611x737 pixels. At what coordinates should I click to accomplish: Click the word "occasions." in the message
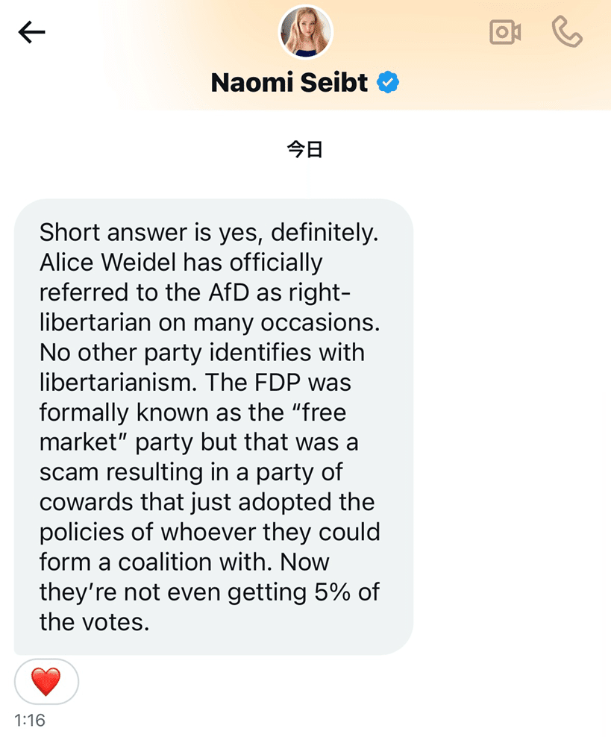[322, 322]
